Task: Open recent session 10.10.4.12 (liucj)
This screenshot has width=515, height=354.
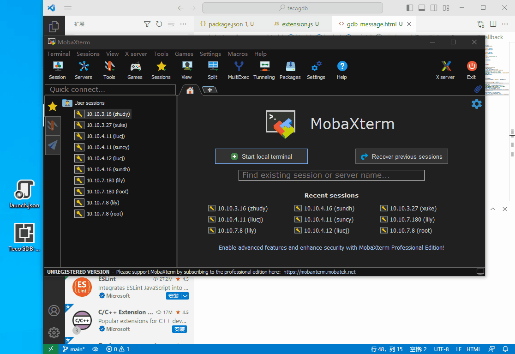Action: 322,230
